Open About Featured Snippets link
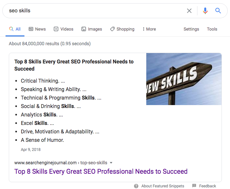The image size is (230, 189). [x=163, y=186]
